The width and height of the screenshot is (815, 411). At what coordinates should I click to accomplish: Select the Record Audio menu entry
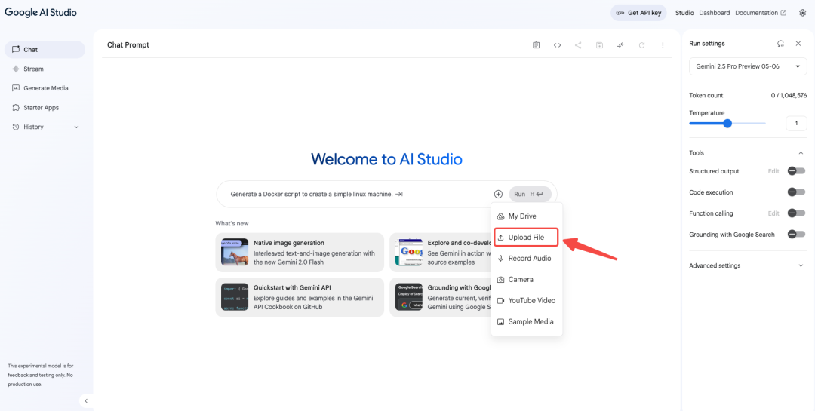[527, 258]
